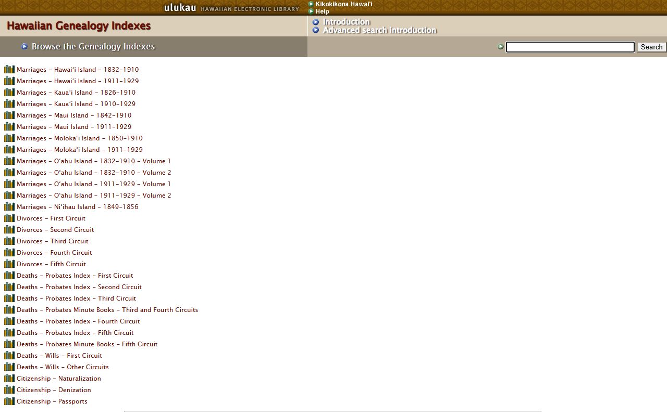Click book icon beside Marriages Ni'ihau Island
The height and width of the screenshot is (416, 667).
(9, 206)
